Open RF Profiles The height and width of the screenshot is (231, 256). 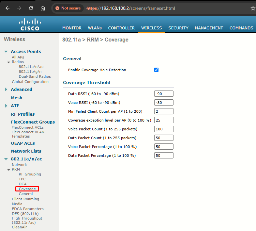point(23,114)
